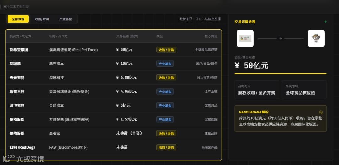339x165 pixels.
Task: Click the 金鼎资本 cell
Action: pos(56,106)
